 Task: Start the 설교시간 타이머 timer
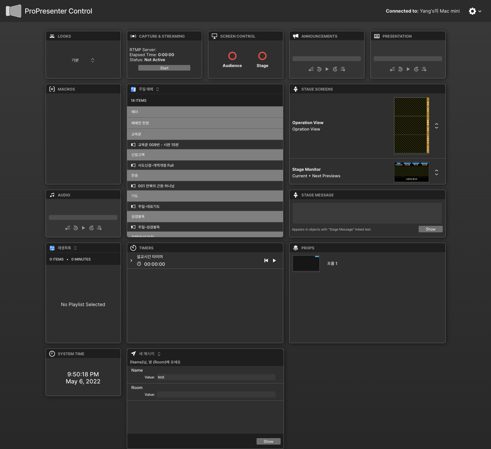pos(274,261)
